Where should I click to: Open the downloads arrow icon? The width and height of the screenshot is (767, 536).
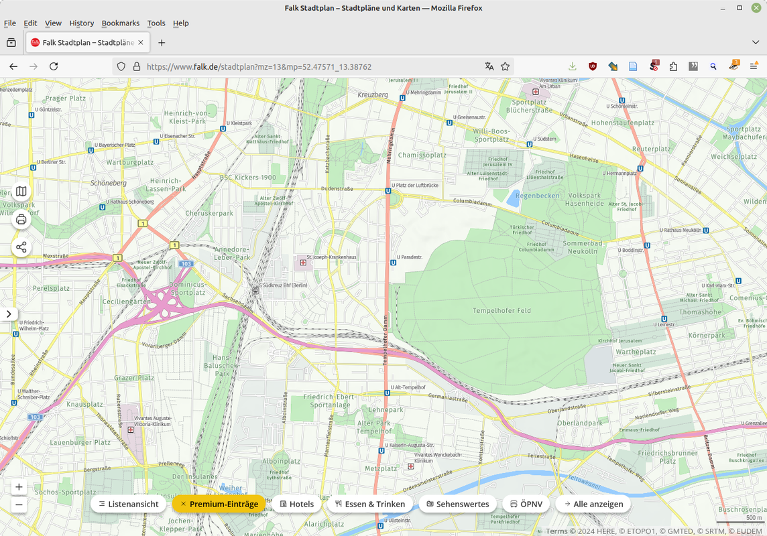pyautogui.click(x=573, y=66)
